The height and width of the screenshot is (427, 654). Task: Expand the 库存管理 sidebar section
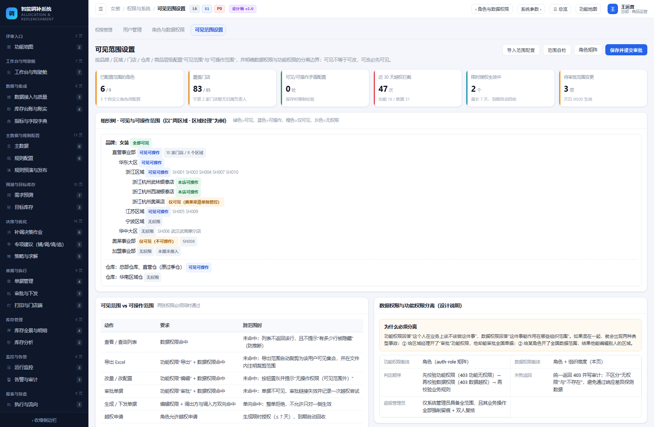[44, 320]
